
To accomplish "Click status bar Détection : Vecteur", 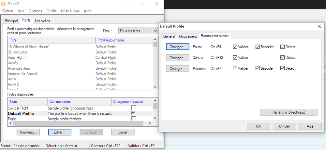I will (61, 146).
